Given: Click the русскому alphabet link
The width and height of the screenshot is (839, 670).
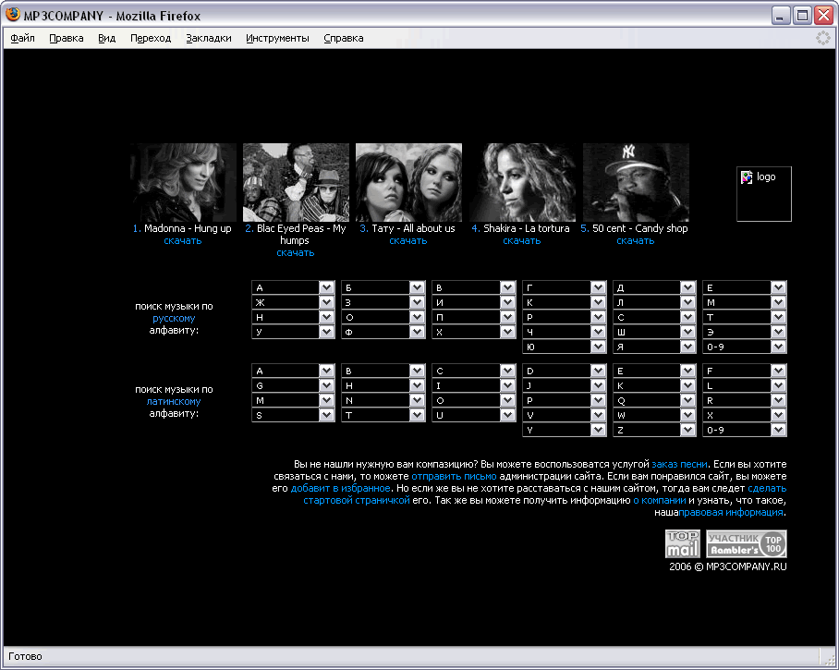Looking at the screenshot, I should 174,319.
